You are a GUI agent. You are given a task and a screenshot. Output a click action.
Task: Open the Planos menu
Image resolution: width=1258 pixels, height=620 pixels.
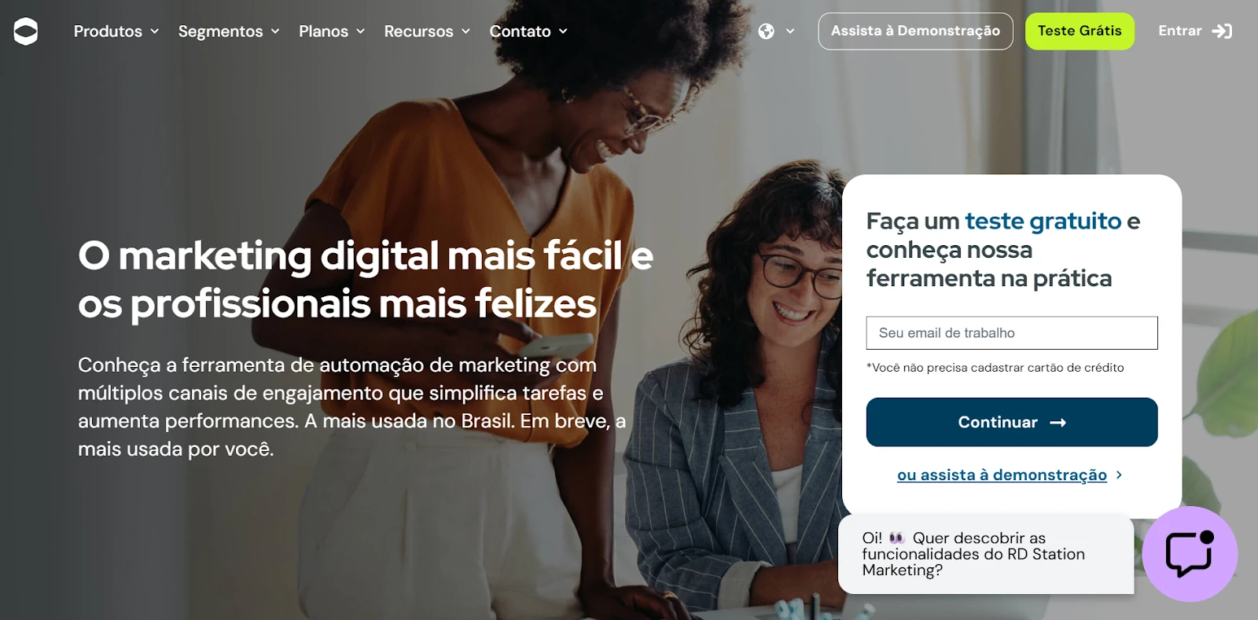(x=332, y=31)
